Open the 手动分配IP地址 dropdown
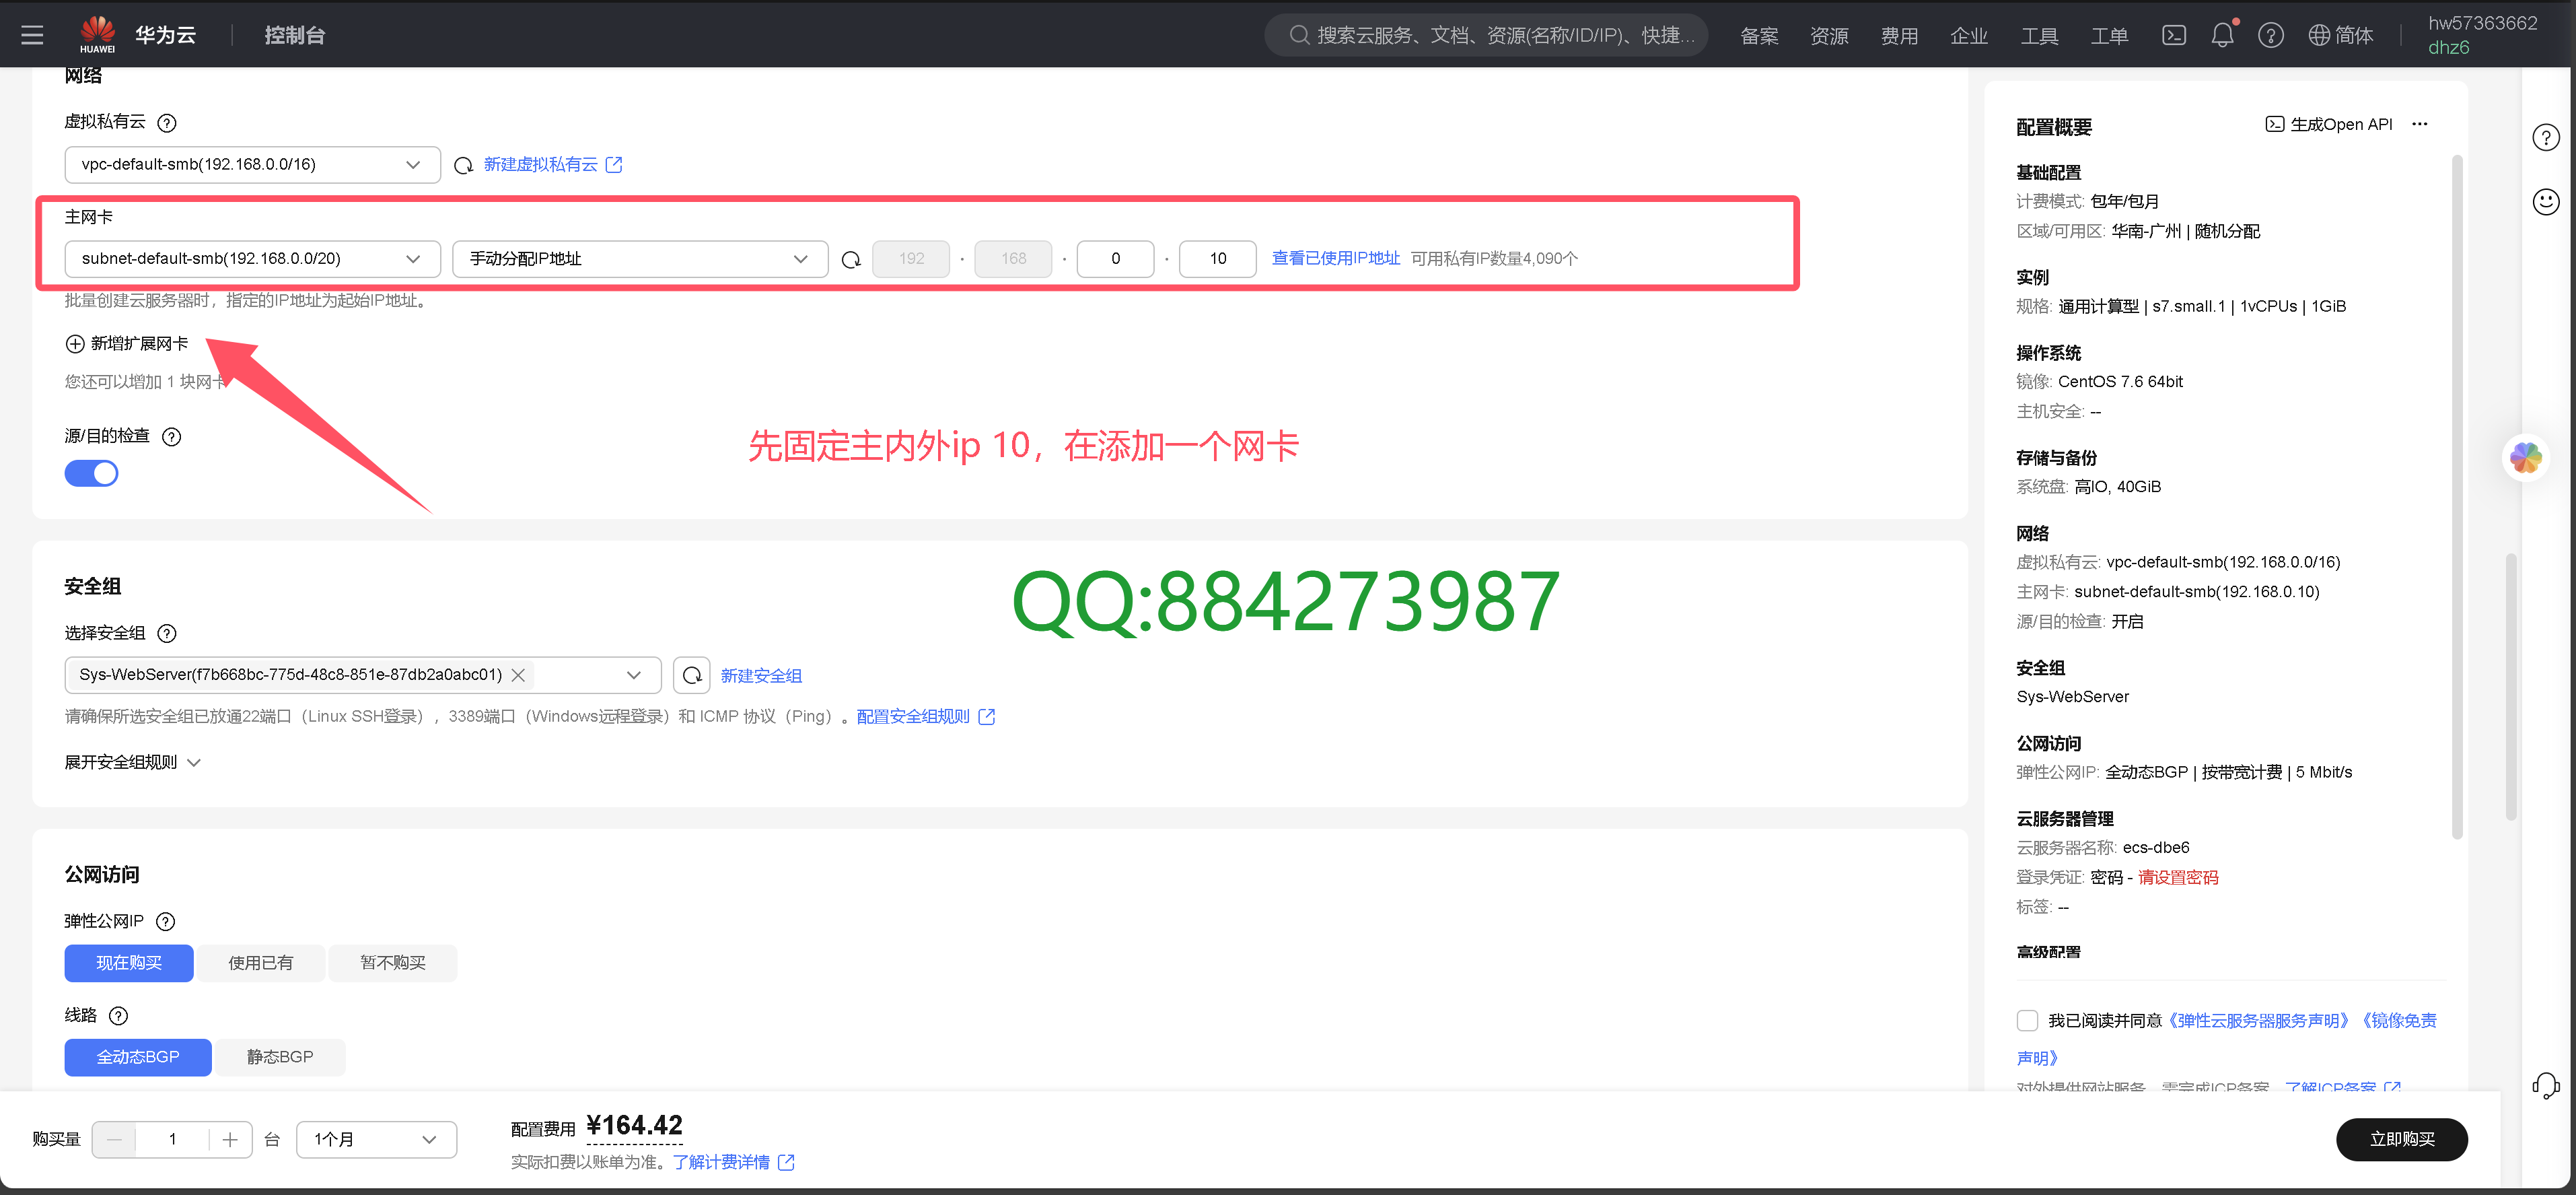The width and height of the screenshot is (2576, 1195). point(640,259)
